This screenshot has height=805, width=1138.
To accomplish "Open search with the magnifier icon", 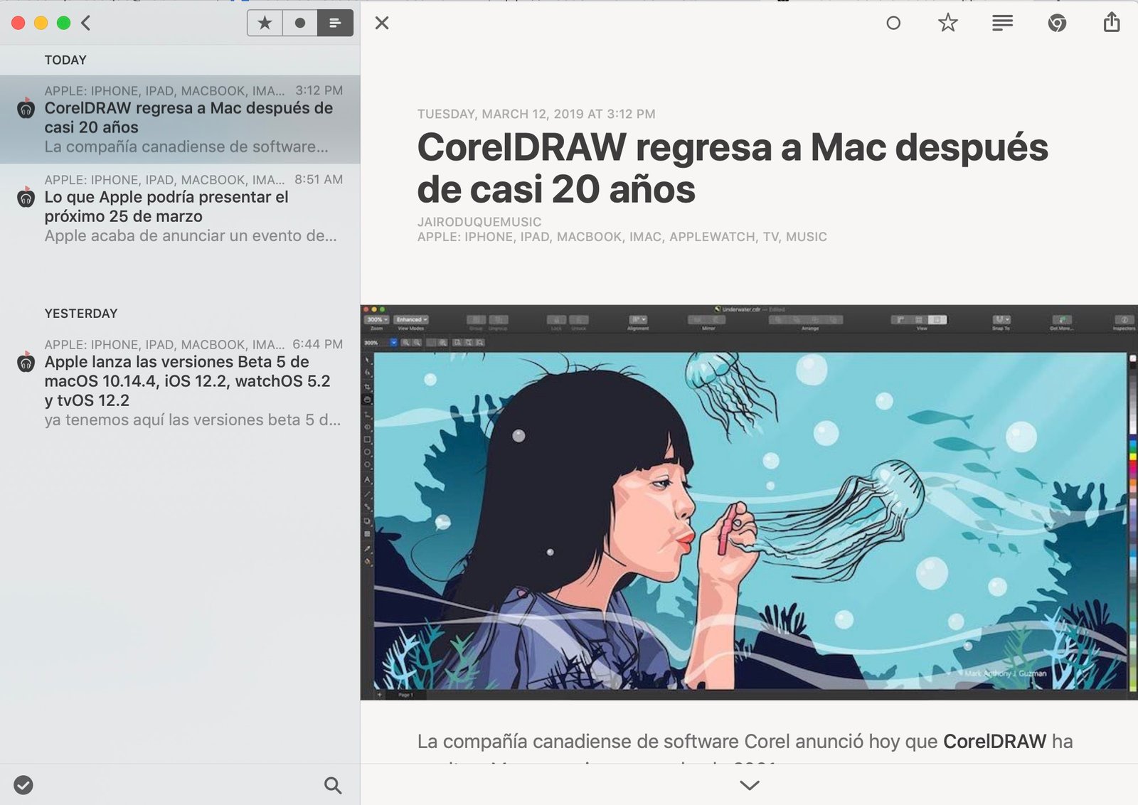I will click(331, 785).
